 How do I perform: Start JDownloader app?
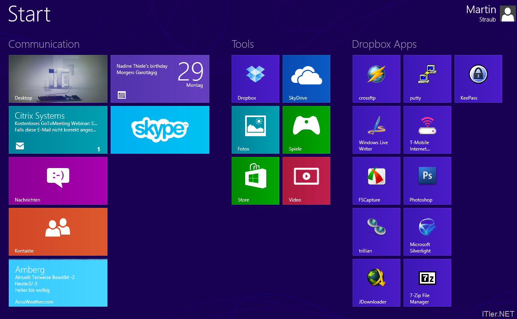(x=376, y=283)
